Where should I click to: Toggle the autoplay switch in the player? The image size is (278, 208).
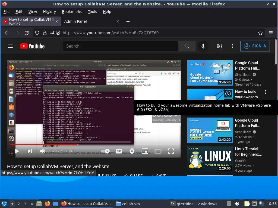pos(105,151)
